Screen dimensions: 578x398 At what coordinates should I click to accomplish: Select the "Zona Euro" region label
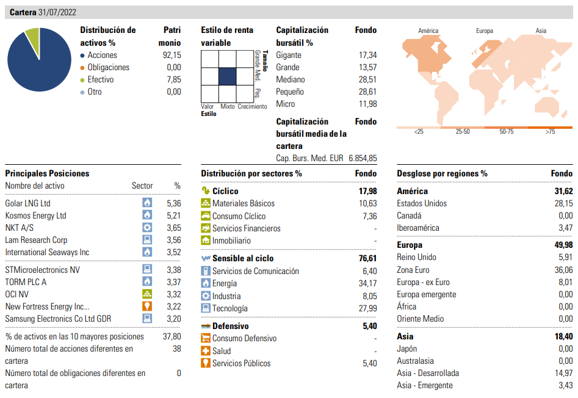pos(413,270)
